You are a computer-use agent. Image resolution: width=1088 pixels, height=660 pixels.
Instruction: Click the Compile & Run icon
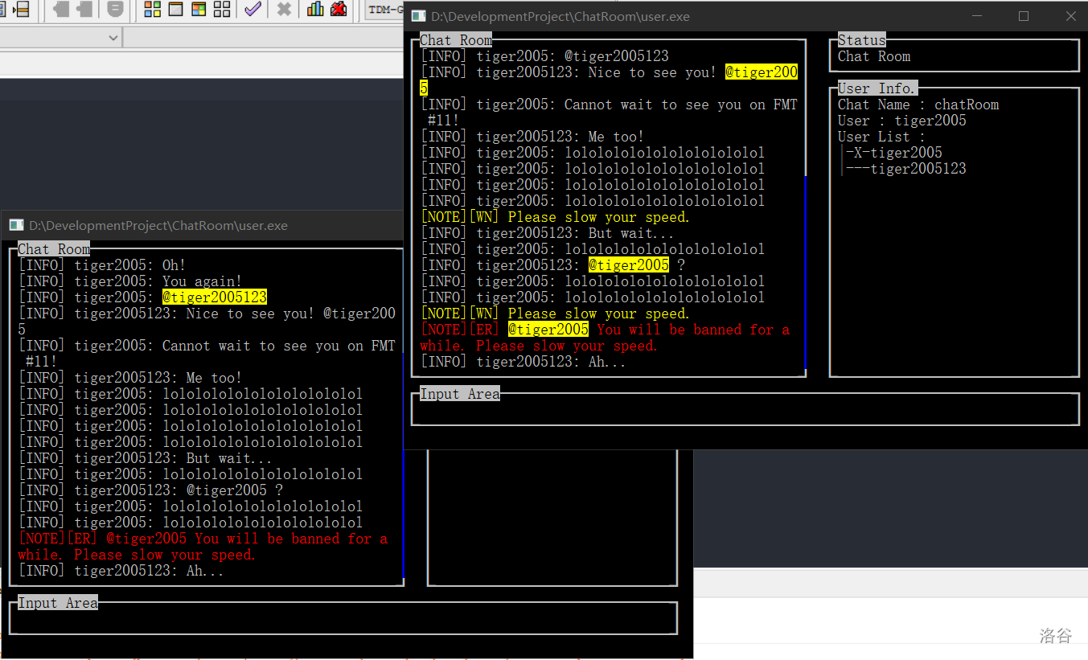click(199, 10)
